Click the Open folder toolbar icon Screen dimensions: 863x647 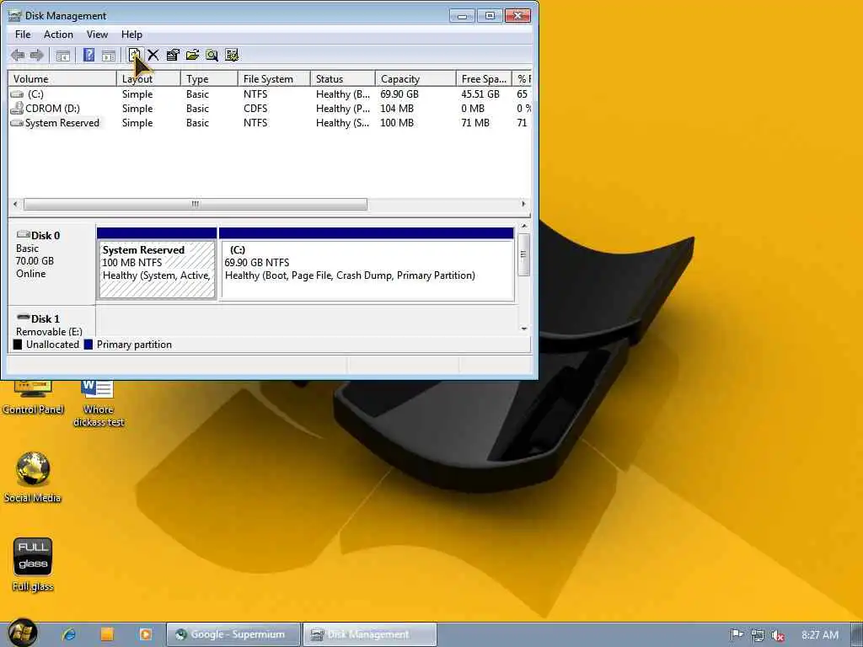click(192, 55)
